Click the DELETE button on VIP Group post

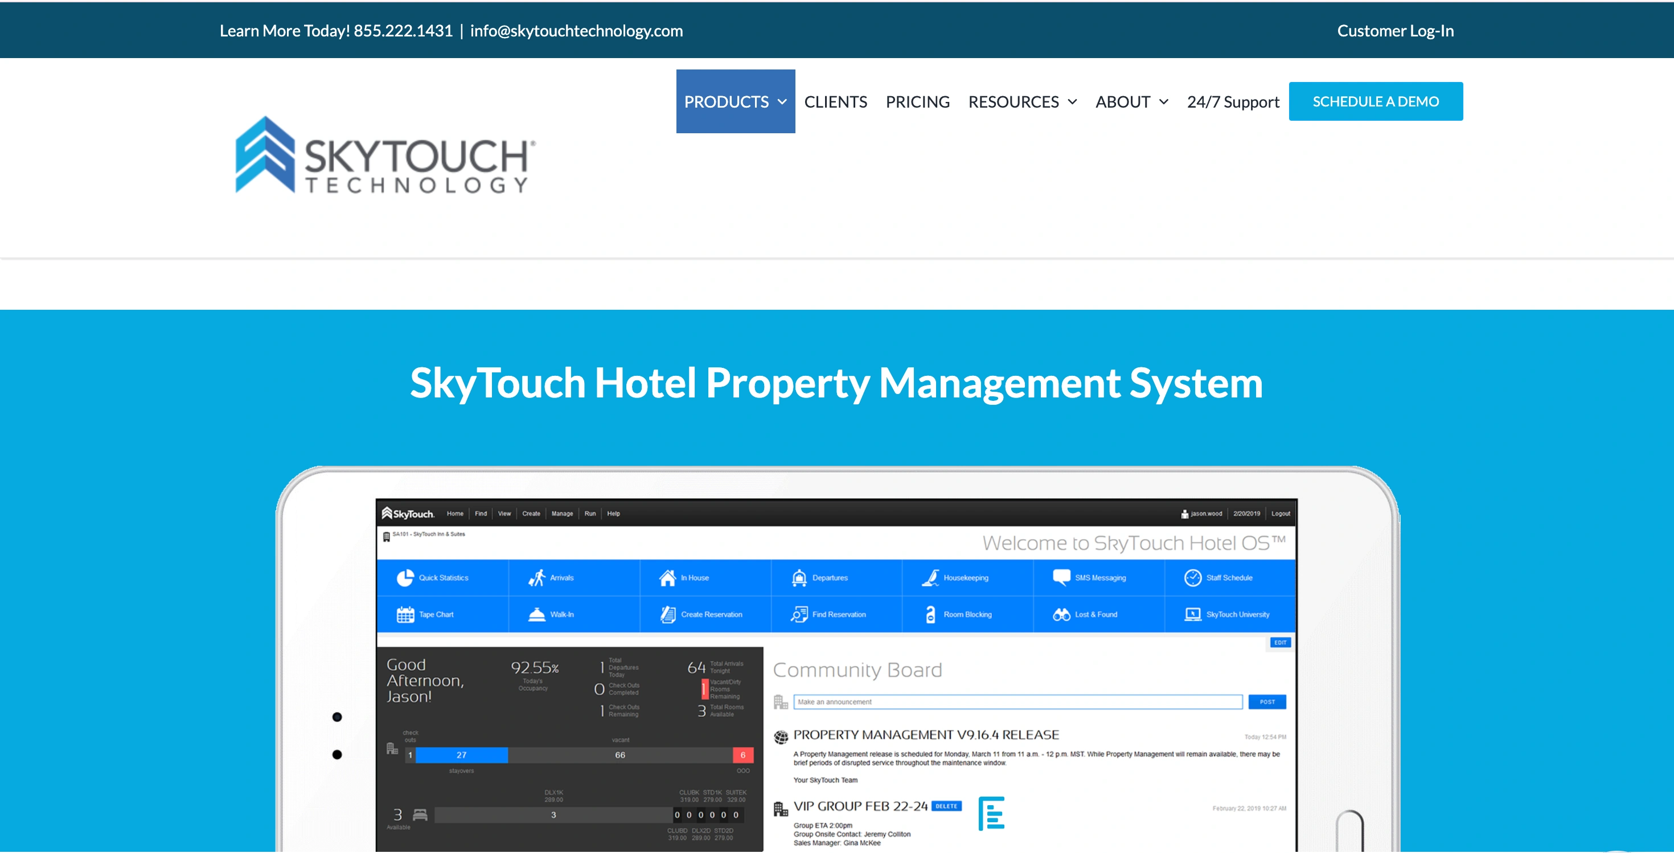tap(946, 806)
